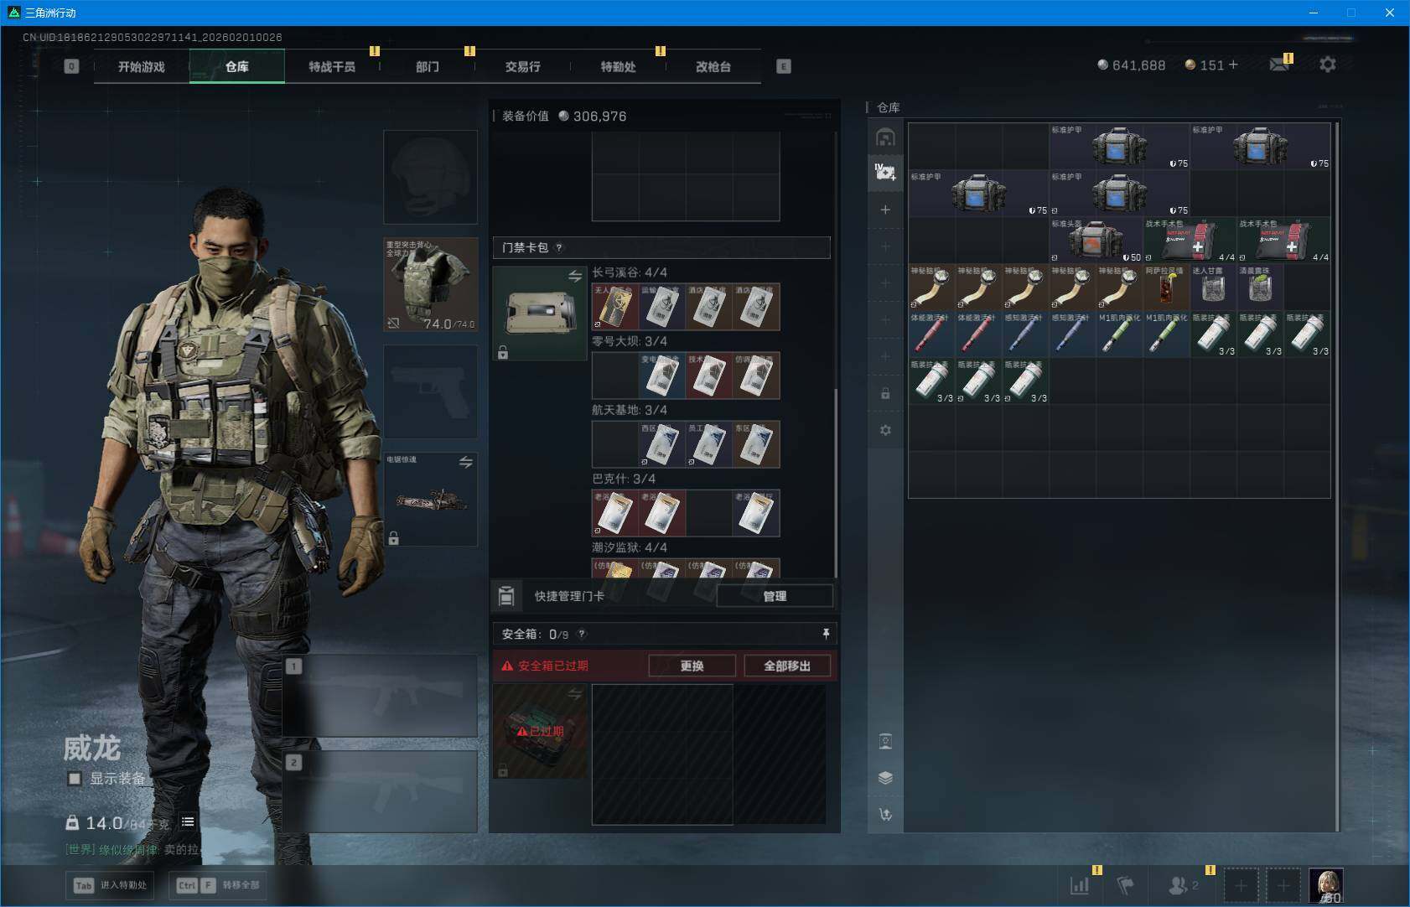
Task: Click the 长弓溪谷: 4/4 label
Action: tap(630, 272)
